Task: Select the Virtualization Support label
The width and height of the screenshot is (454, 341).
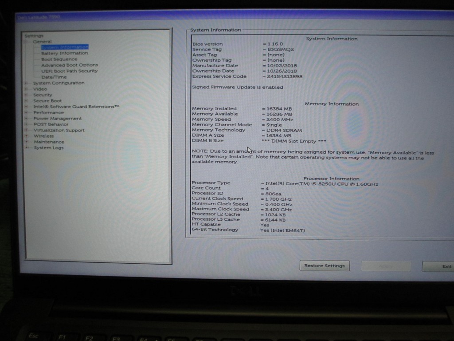Action: click(59, 130)
